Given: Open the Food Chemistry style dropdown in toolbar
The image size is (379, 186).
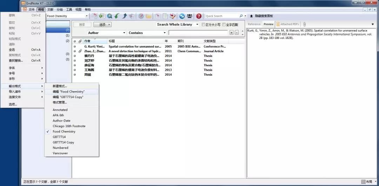Looking at the screenshot, I should [87, 16].
